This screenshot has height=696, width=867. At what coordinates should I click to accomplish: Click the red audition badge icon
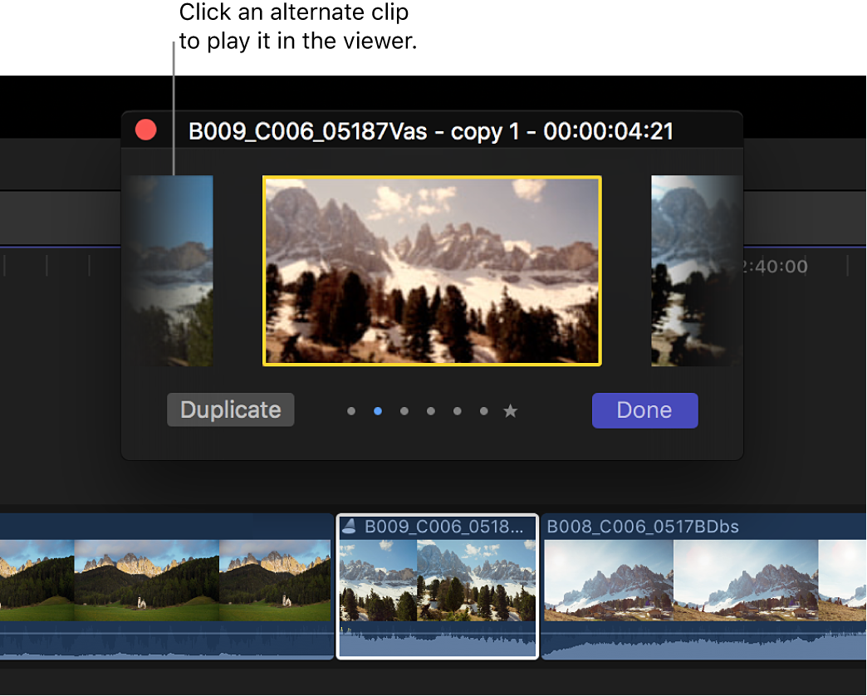point(145,130)
